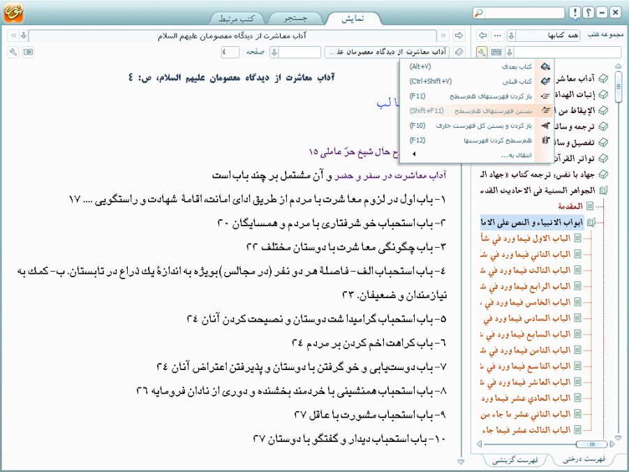Select tree item الباب الثالث عشر فيما جاء
The width and height of the screenshot is (629, 472).
(x=526, y=430)
